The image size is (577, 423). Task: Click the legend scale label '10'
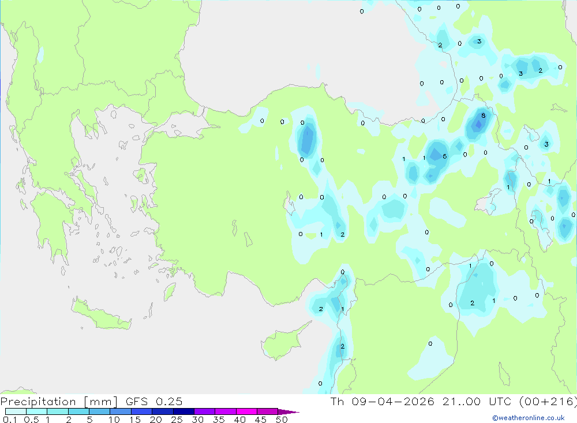click(114, 420)
